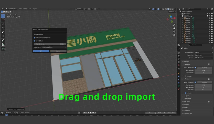The image size is (214, 124).
Task: Select the Annotate tool
Action: [3, 40]
